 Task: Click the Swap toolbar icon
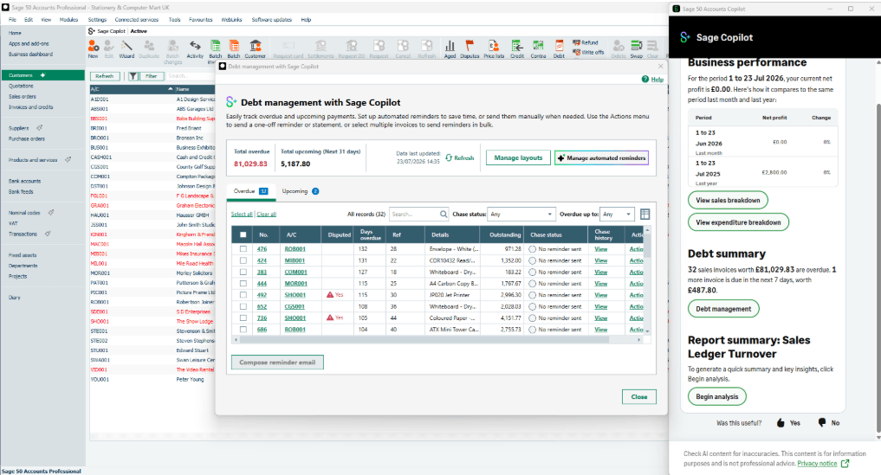[x=636, y=48]
